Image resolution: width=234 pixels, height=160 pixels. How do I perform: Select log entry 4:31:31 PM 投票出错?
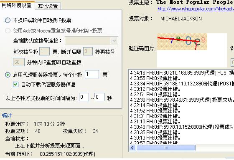pyautogui.click(x=155, y=116)
